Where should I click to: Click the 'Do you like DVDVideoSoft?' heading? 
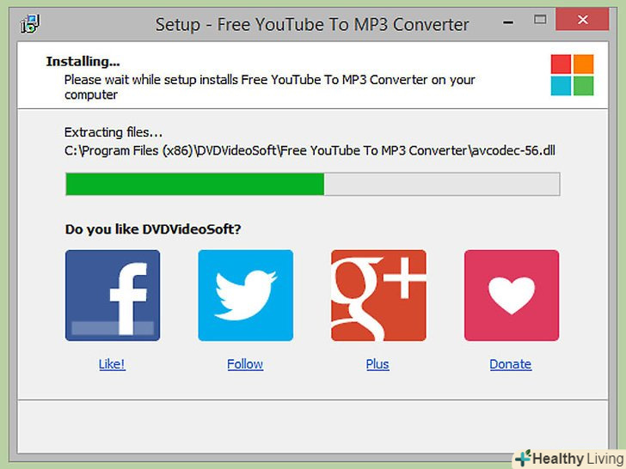(153, 229)
